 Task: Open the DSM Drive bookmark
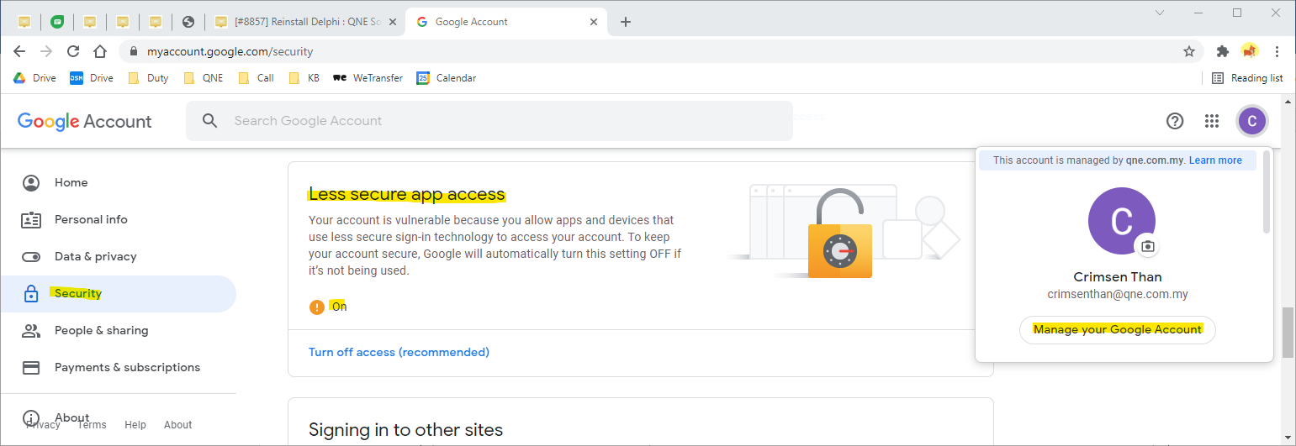(92, 78)
